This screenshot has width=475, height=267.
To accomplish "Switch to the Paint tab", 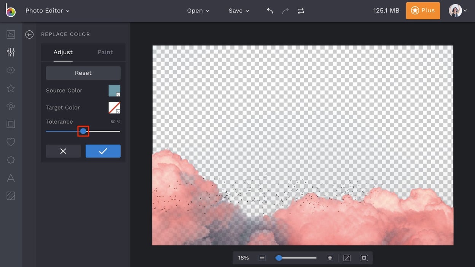I will point(105,52).
